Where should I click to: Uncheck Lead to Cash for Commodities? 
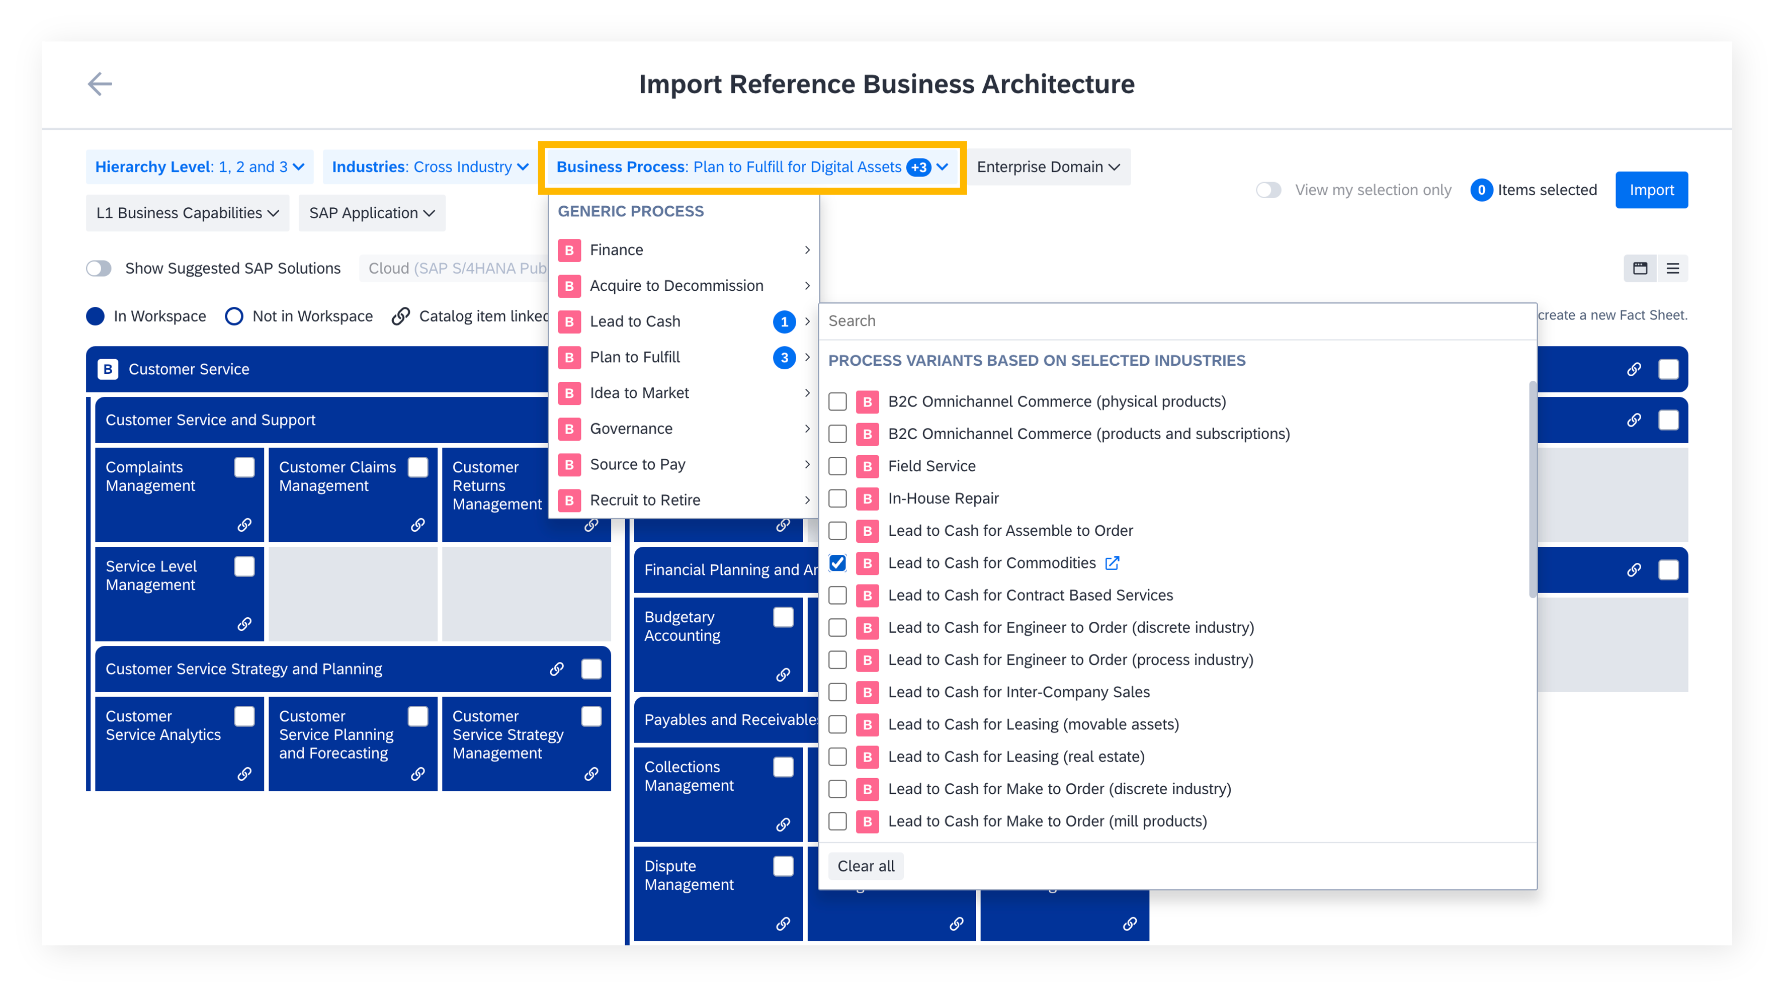tap(837, 563)
